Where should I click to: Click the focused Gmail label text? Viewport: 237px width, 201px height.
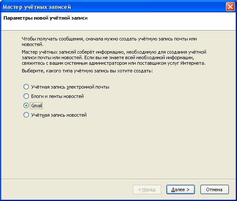click(x=37, y=106)
